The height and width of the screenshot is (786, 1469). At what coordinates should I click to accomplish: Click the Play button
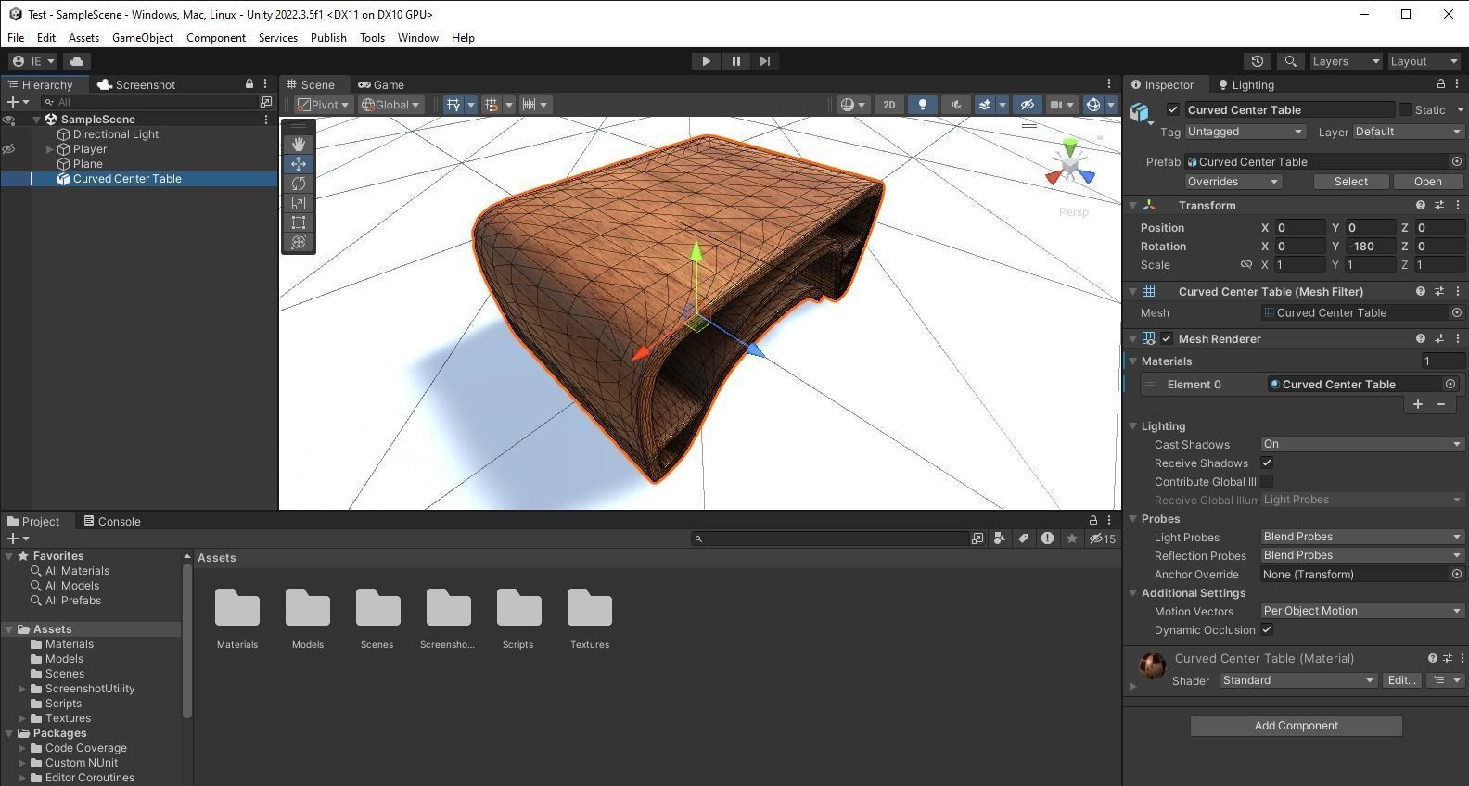(x=706, y=61)
